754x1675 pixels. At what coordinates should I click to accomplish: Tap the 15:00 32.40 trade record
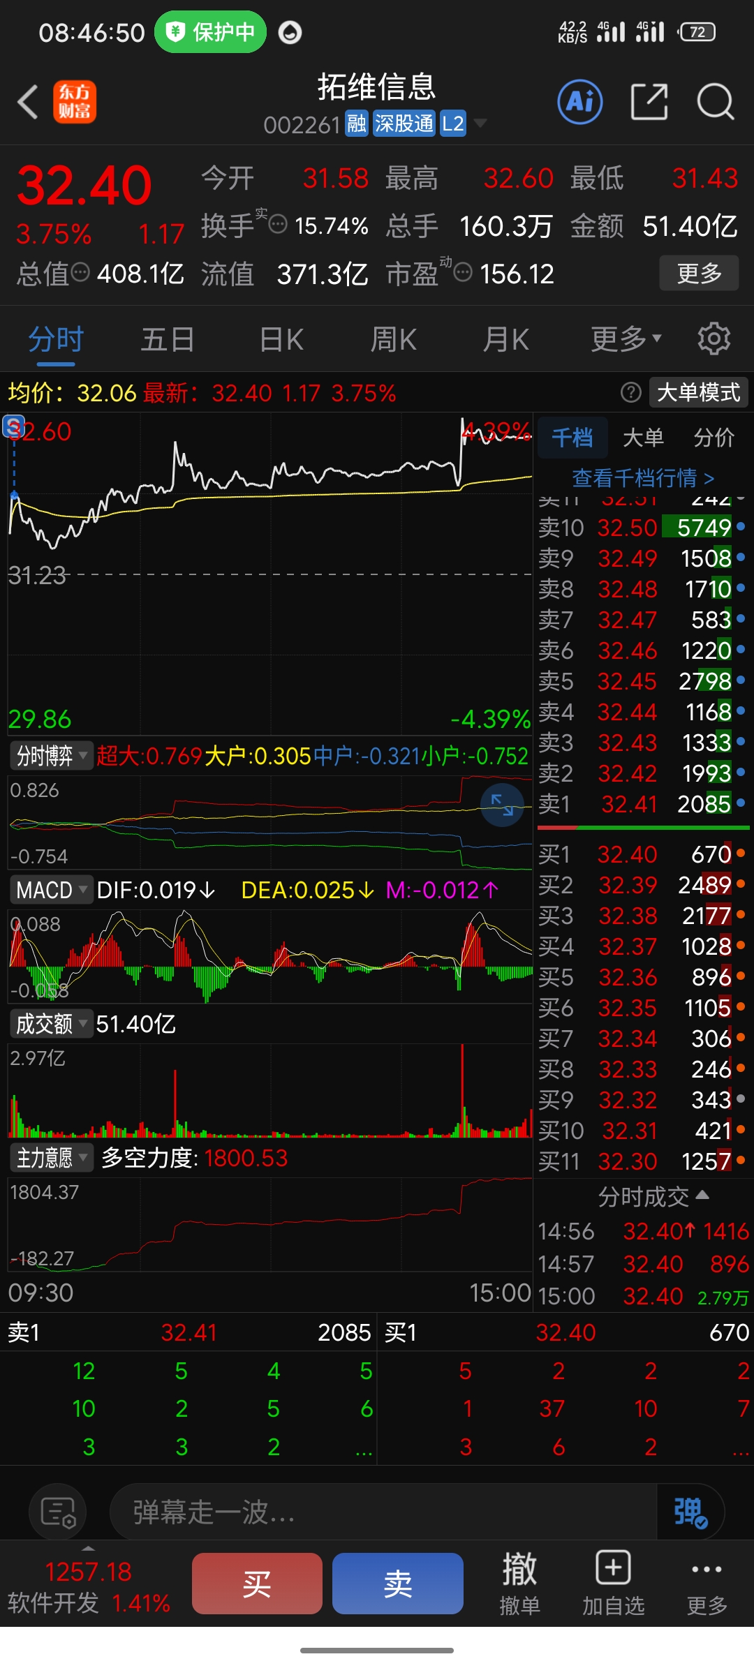click(643, 1297)
